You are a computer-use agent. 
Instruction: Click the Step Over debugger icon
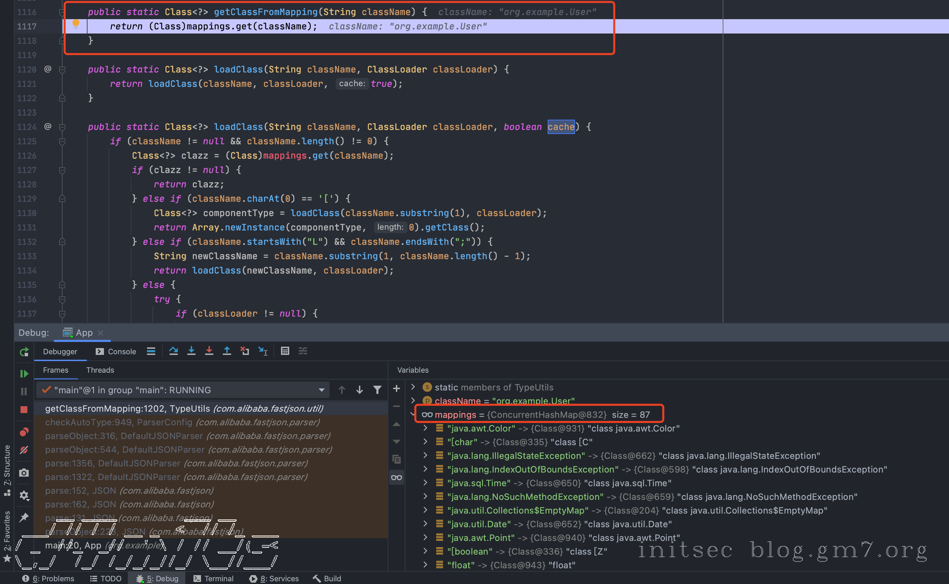point(173,351)
